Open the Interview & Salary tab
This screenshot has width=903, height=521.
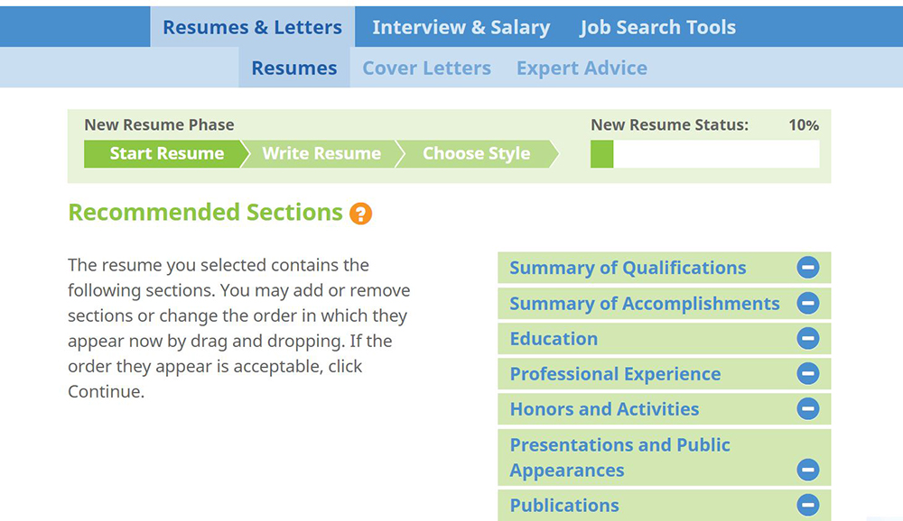461,27
